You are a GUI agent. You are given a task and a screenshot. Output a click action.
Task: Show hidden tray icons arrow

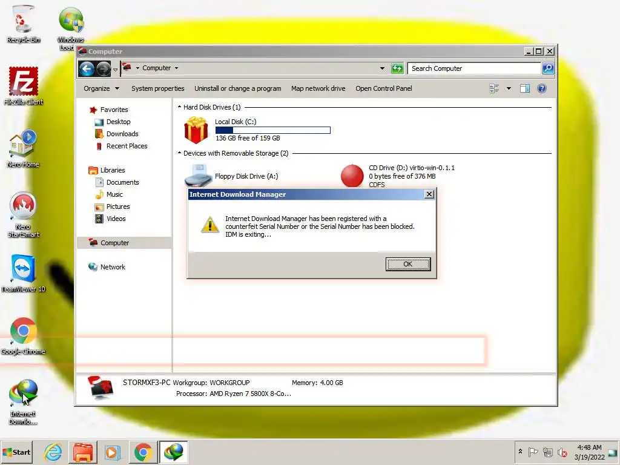520,452
